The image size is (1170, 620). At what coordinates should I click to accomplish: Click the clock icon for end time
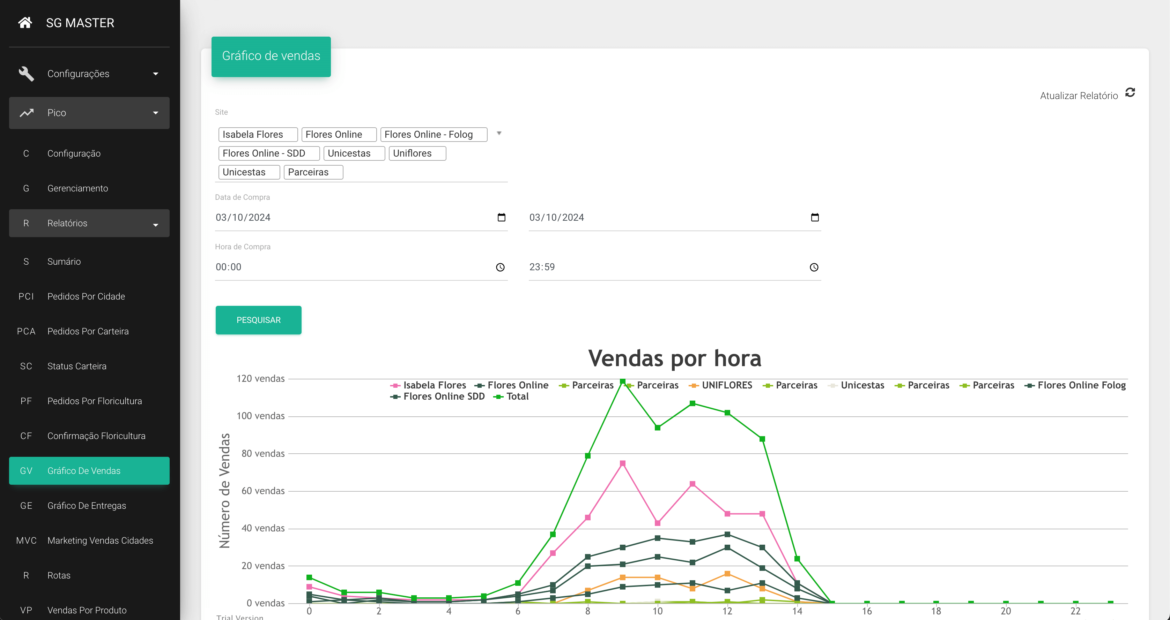tap(814, 267)
